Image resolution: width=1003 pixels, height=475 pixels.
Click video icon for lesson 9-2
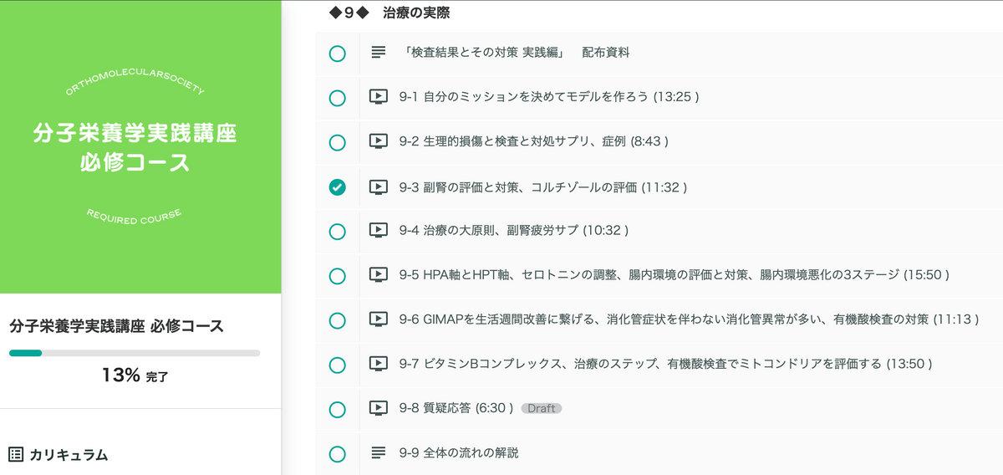[379, 142]
